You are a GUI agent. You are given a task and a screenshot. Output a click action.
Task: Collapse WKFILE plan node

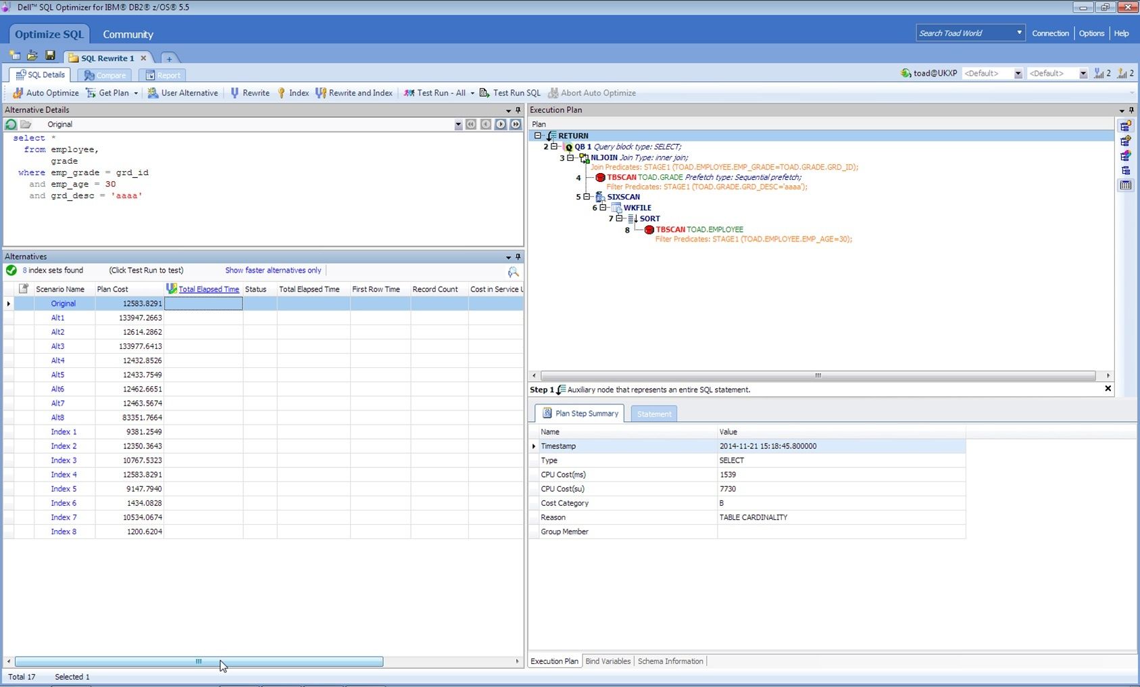603,208
